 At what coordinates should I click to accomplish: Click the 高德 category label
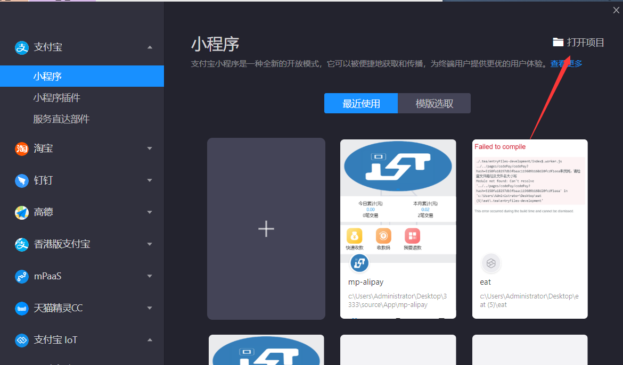tap(43, 212)
